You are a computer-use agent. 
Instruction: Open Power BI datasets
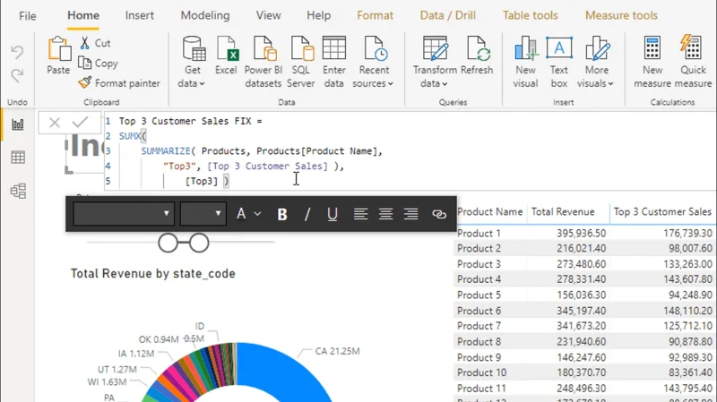pyautogui.click(x=263, y=62)
